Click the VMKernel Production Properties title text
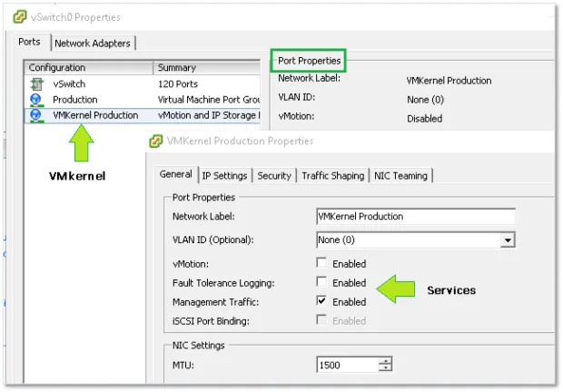The width and height of the screenshot is (563, 392). (240, 141)
